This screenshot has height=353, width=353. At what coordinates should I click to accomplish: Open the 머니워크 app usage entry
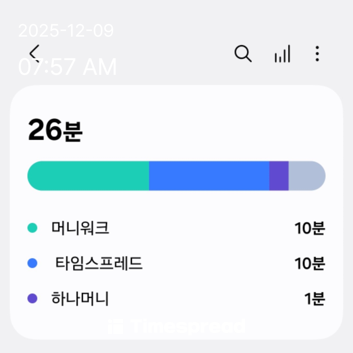point(80,228)
